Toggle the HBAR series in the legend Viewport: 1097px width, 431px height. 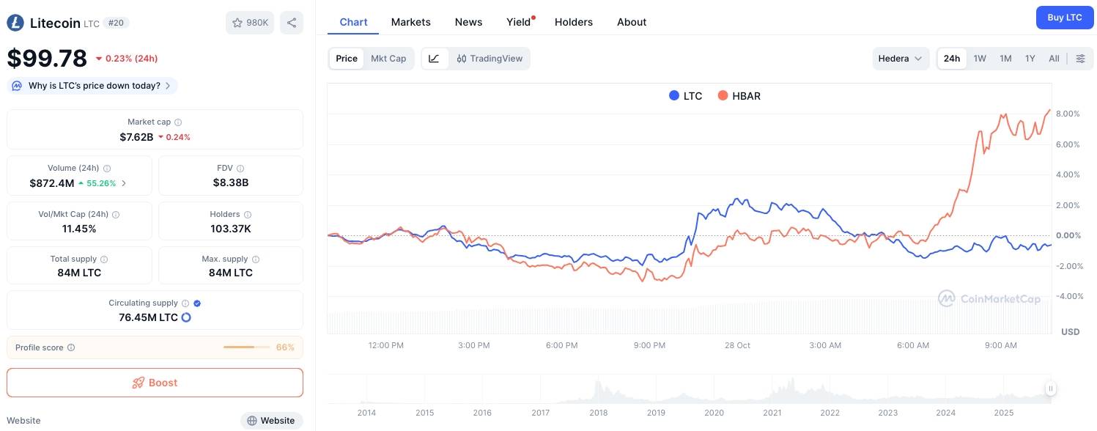click(739, 95)
